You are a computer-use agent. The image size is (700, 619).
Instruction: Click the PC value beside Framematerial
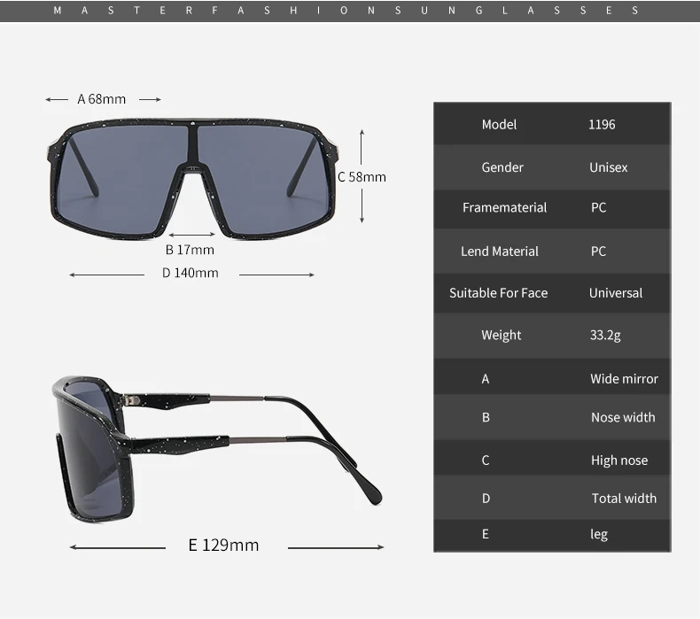(599, 207)
